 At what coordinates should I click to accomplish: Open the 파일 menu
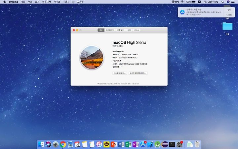click(x=23, y=2)
